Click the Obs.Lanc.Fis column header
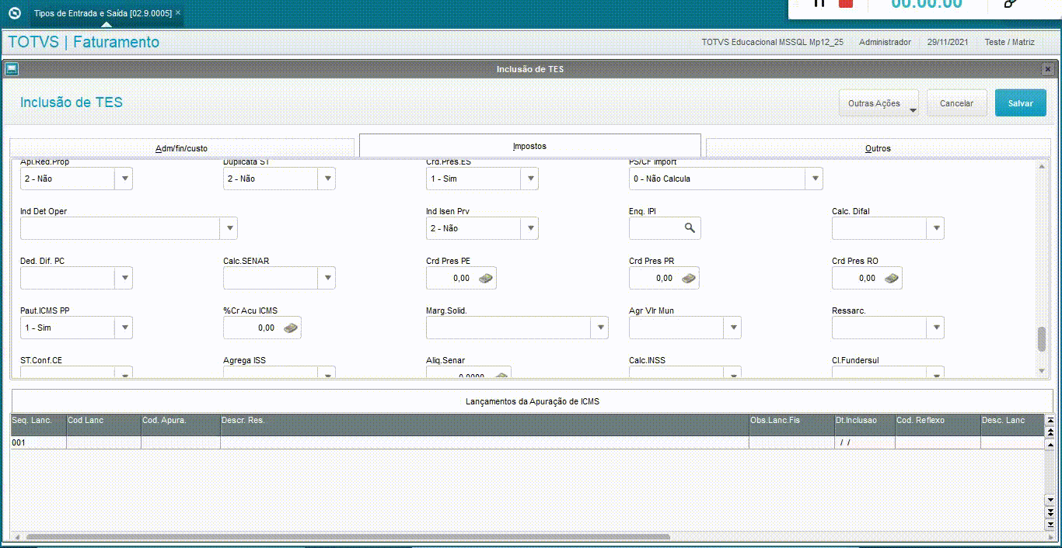This screenshot has width=1062, height=548. pyautogui.click(x=791, y=425)
